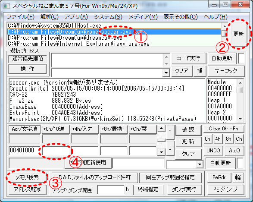The width and height of the screenshot is (253, 202).
Task: Expand the dropdown next to the lower 自動更新
Action: [200, 164]
